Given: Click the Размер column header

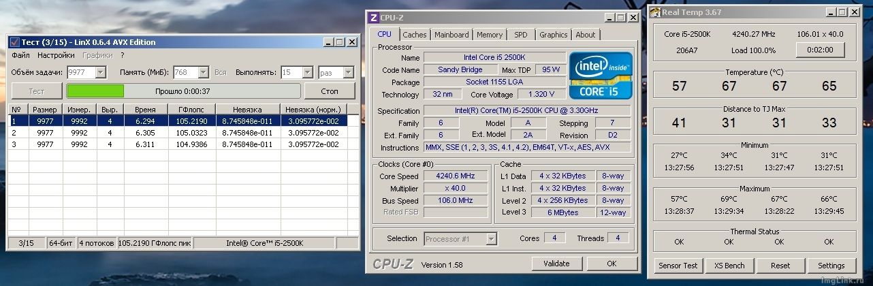Looking at the screenshot, I should click(x=44, y=110).
